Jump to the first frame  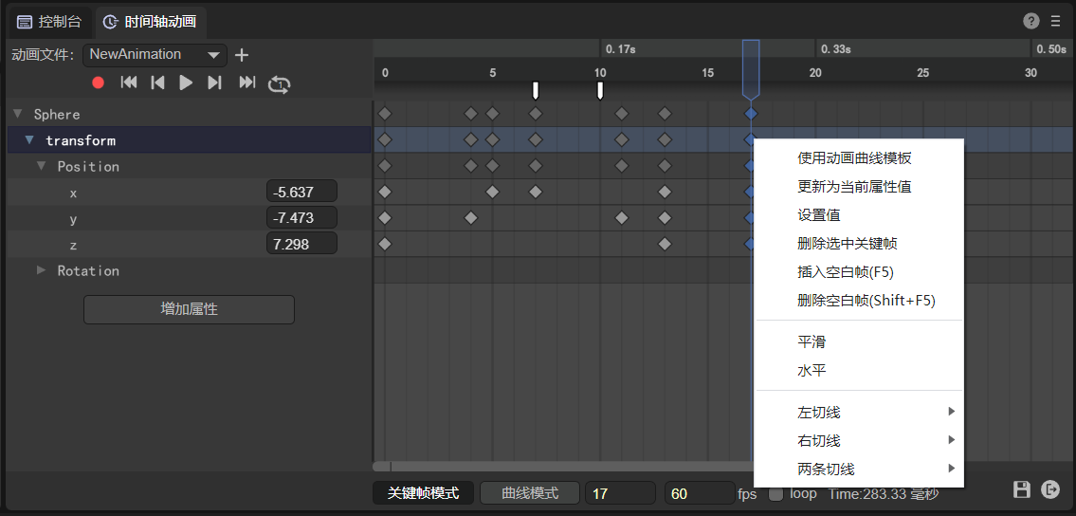coord(129,83)
